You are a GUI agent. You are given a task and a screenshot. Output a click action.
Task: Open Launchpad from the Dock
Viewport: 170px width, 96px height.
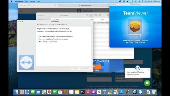pos(22,92)
